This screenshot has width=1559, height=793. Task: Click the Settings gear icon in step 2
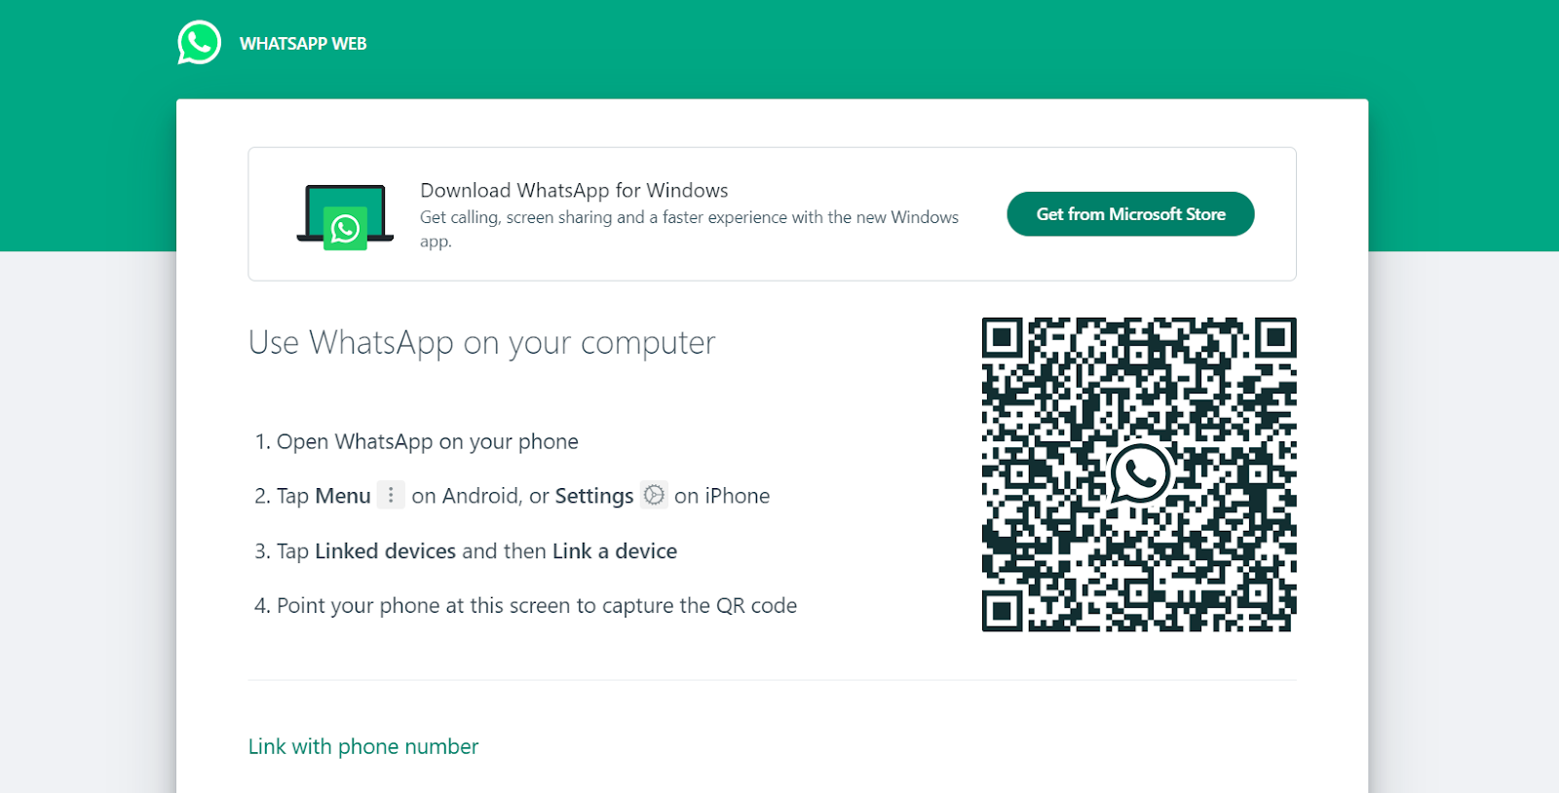click(654, 495)
